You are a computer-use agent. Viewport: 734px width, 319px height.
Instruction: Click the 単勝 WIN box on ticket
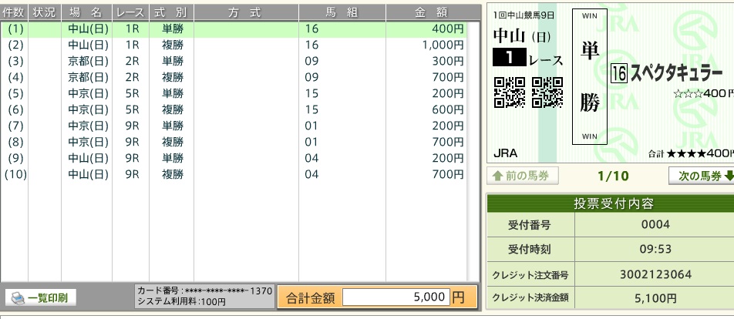click(589, 76)
